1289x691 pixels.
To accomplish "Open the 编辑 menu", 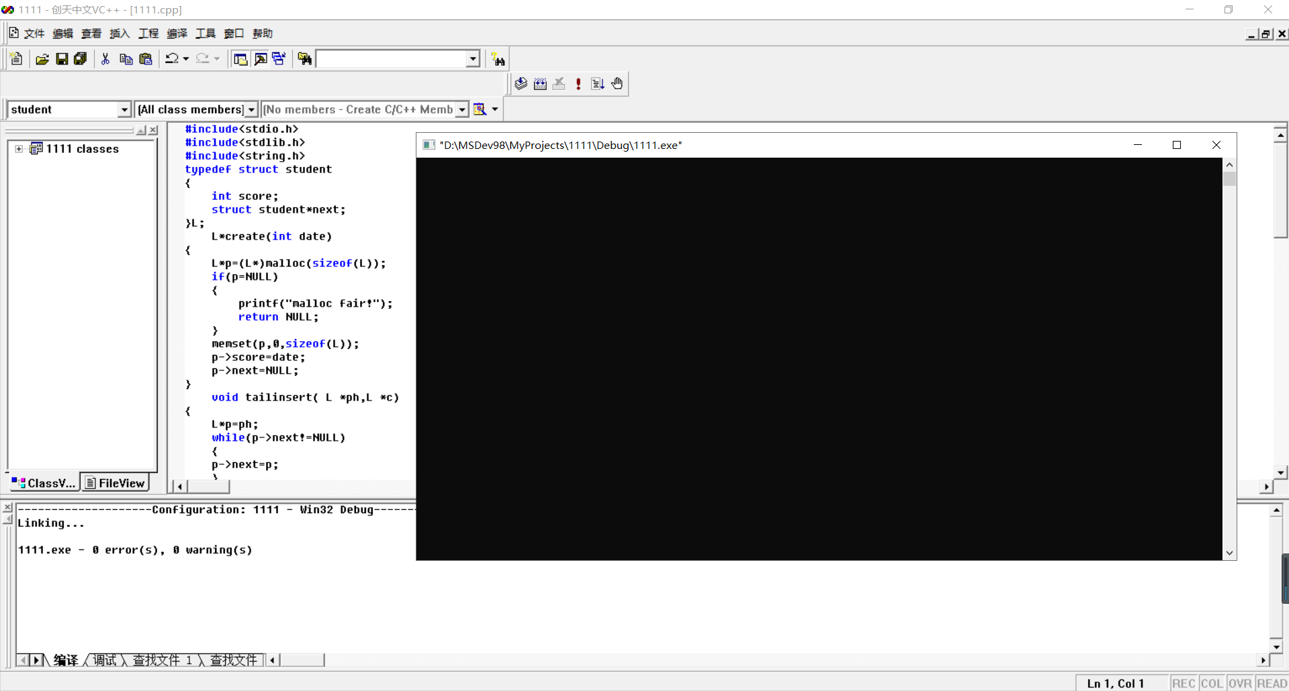I will pos(62,34).
